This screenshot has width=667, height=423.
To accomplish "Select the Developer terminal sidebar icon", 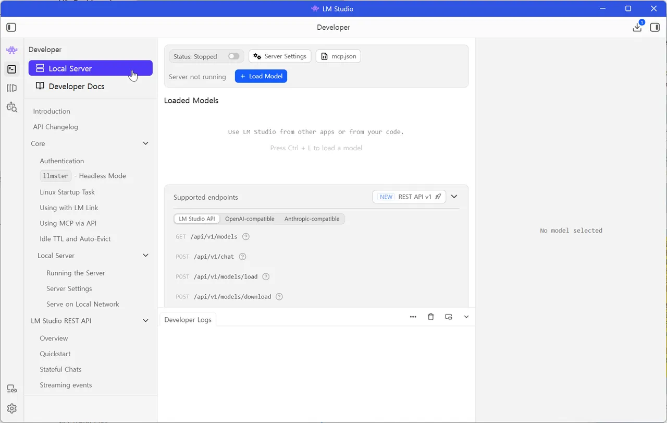I will [11, 69].
